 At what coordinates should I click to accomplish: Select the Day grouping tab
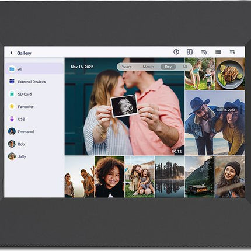tap(168, 67)
